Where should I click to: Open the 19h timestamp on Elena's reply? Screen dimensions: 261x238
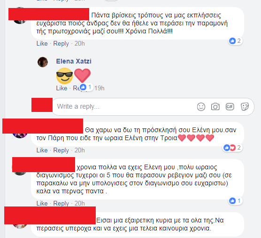(100, 88)
